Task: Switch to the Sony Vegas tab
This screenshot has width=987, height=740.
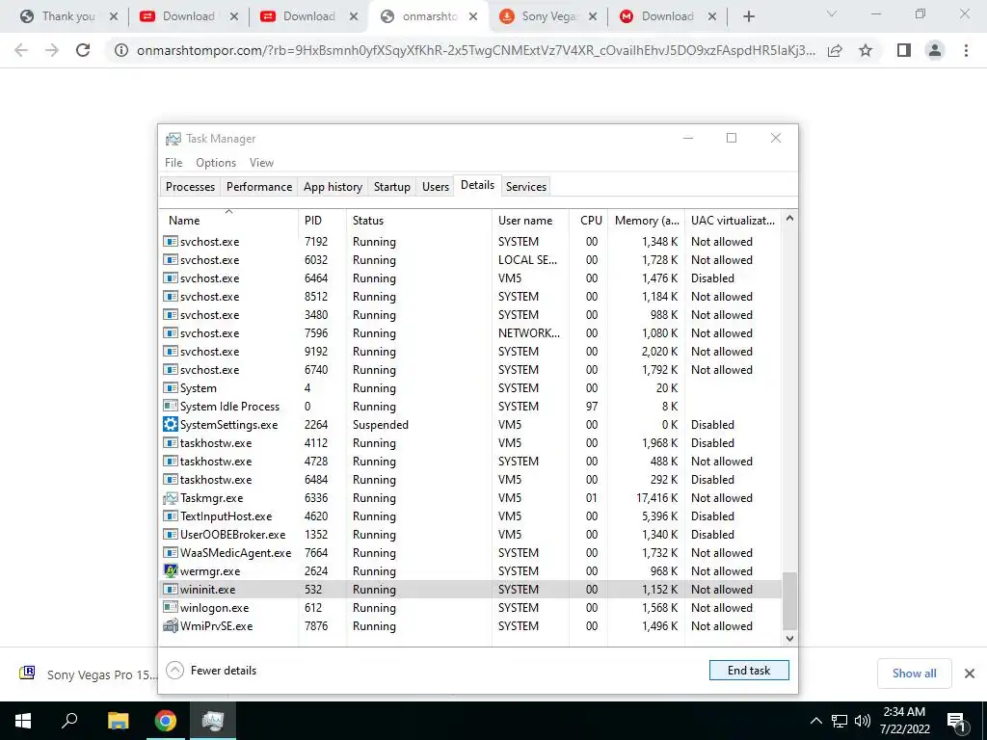Action: coord(548,16)
